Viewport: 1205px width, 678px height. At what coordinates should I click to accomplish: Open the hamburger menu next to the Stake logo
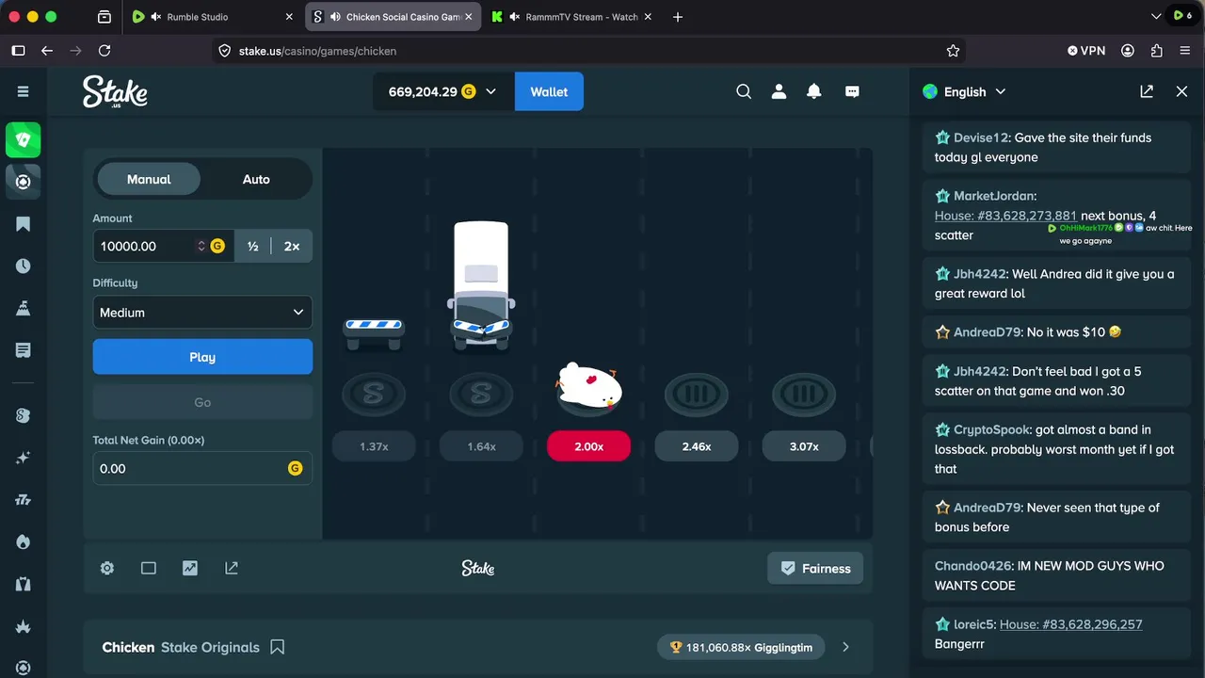click(24, 91)
